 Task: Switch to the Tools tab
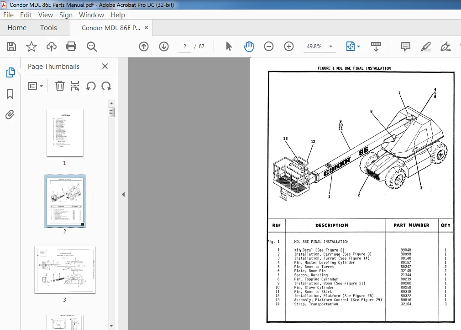(48, 28)
